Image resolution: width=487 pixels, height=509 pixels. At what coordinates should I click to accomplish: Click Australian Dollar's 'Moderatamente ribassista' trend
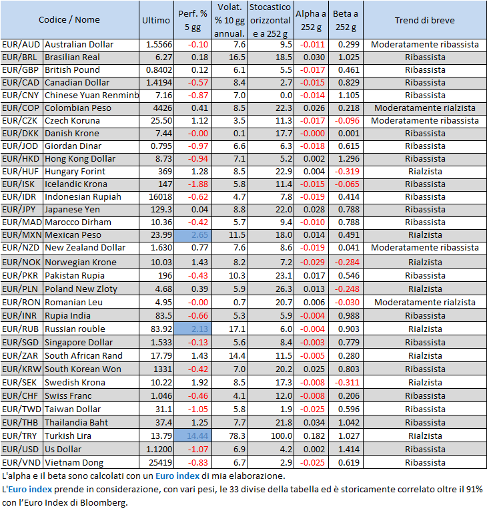(425, 45)
